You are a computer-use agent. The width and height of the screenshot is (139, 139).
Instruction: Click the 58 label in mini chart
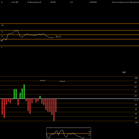pyautogui.click(x=90, y=132)
